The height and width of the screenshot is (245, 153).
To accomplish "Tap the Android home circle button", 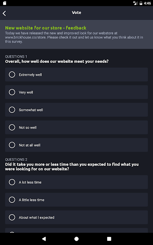I will (76, 239).
